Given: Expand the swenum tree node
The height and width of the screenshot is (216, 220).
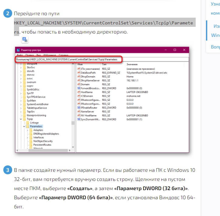Looking at the screenshot, I should click(21, 82).
